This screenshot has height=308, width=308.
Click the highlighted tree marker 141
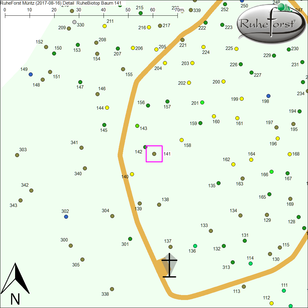[154, 154]
